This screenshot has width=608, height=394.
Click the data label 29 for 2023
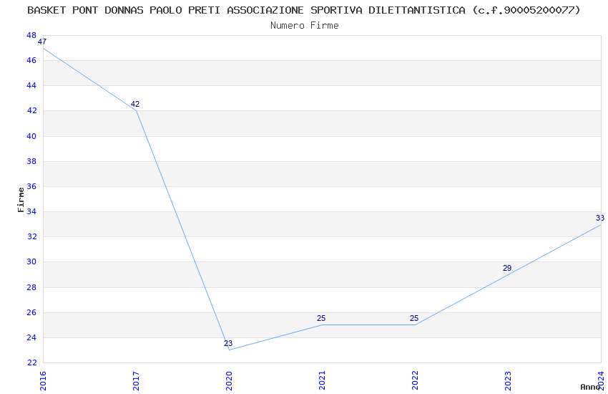pyautogui.click(x=507, y=268)
